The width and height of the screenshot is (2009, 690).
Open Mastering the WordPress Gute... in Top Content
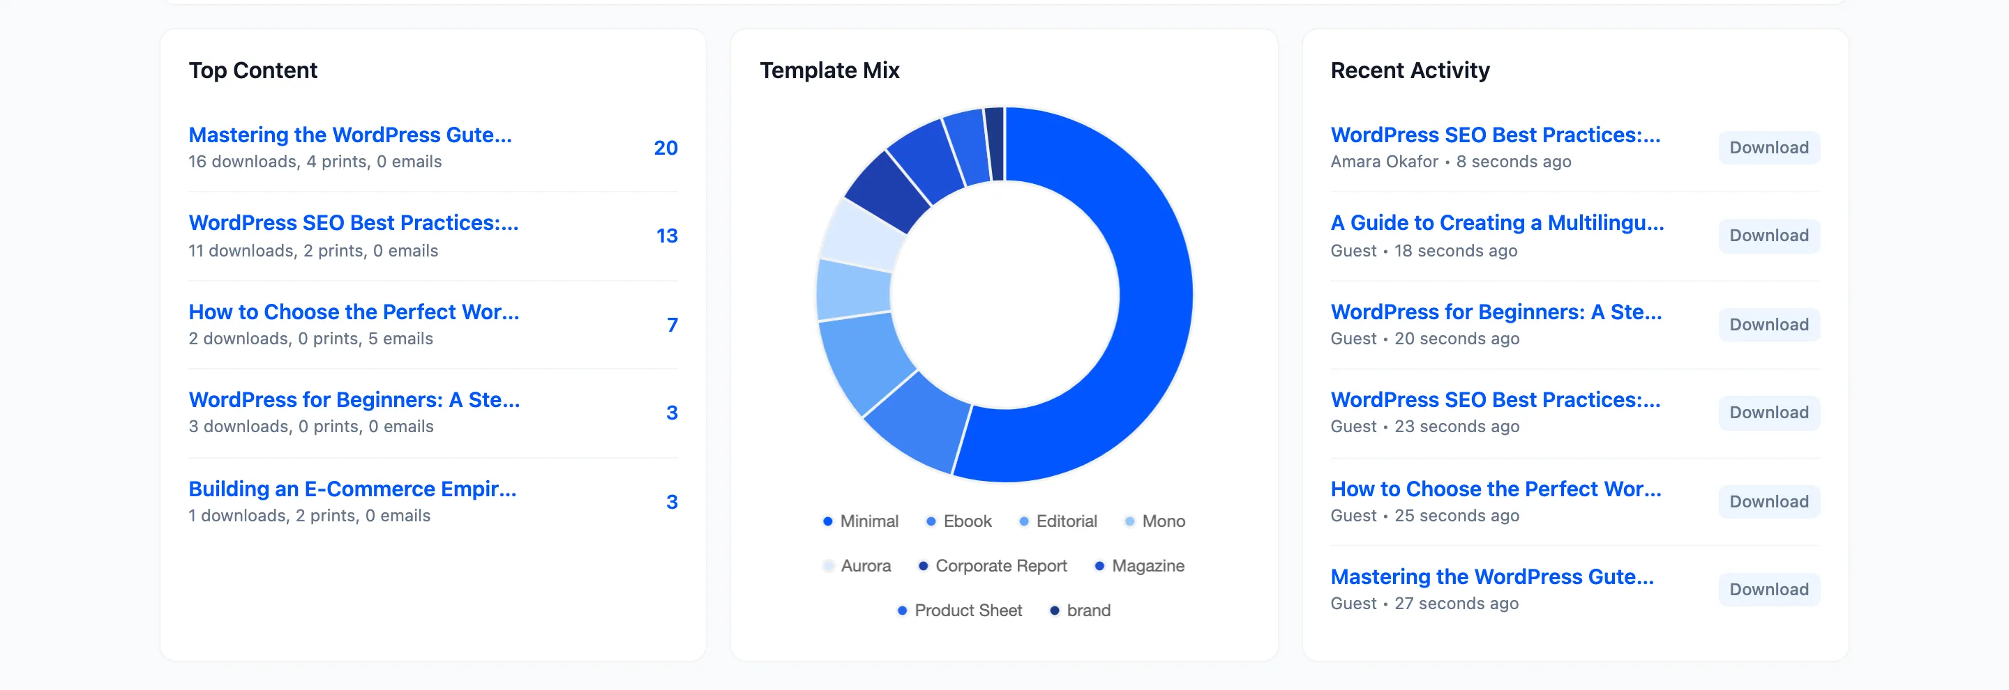[x=350, y=135]
